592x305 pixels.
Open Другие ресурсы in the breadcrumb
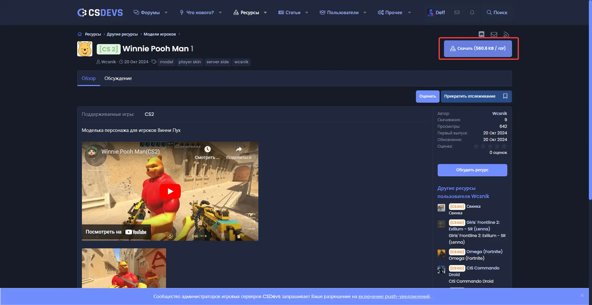point(122,34)
